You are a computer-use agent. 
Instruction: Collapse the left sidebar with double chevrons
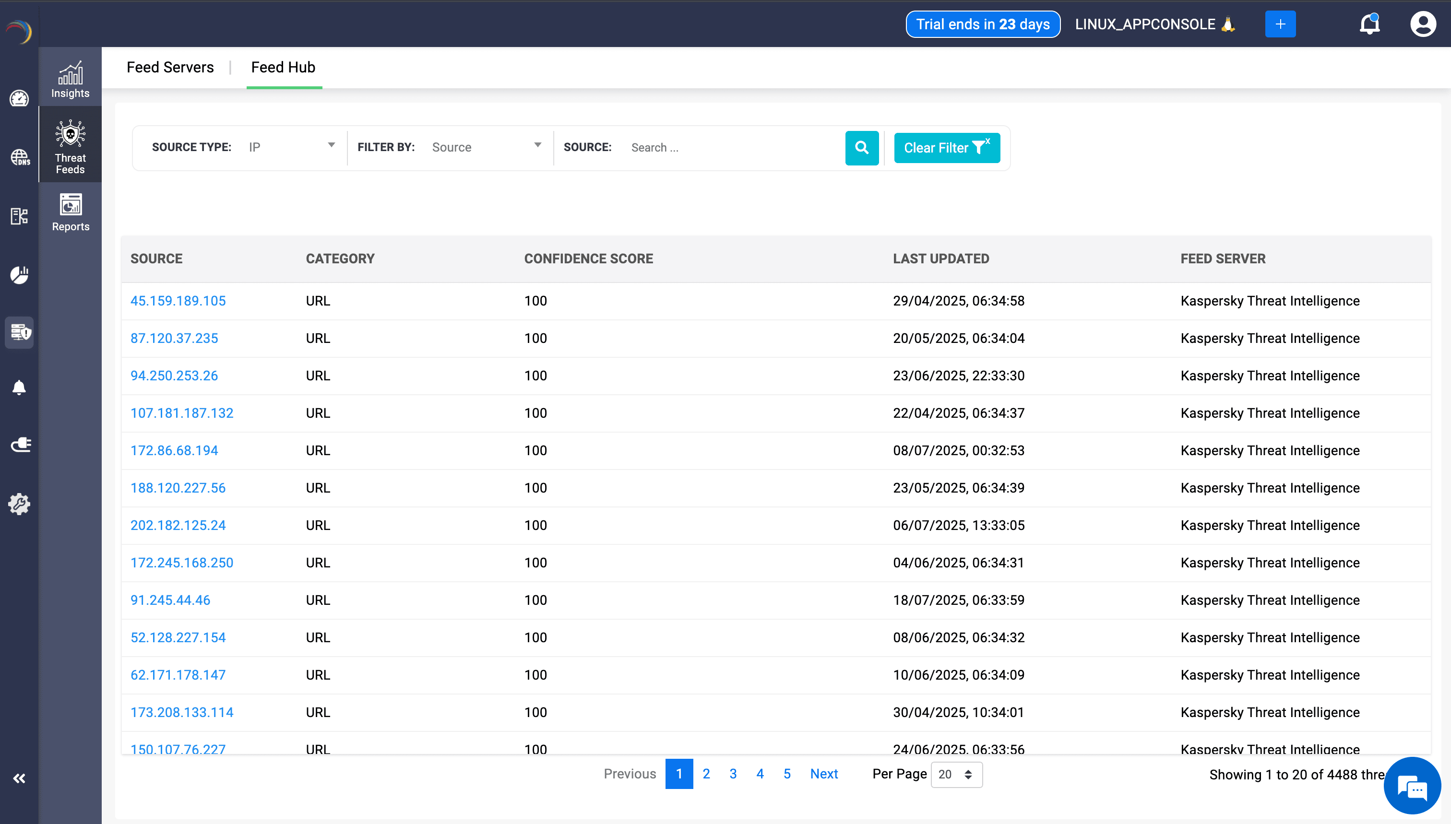pos(19,778)
